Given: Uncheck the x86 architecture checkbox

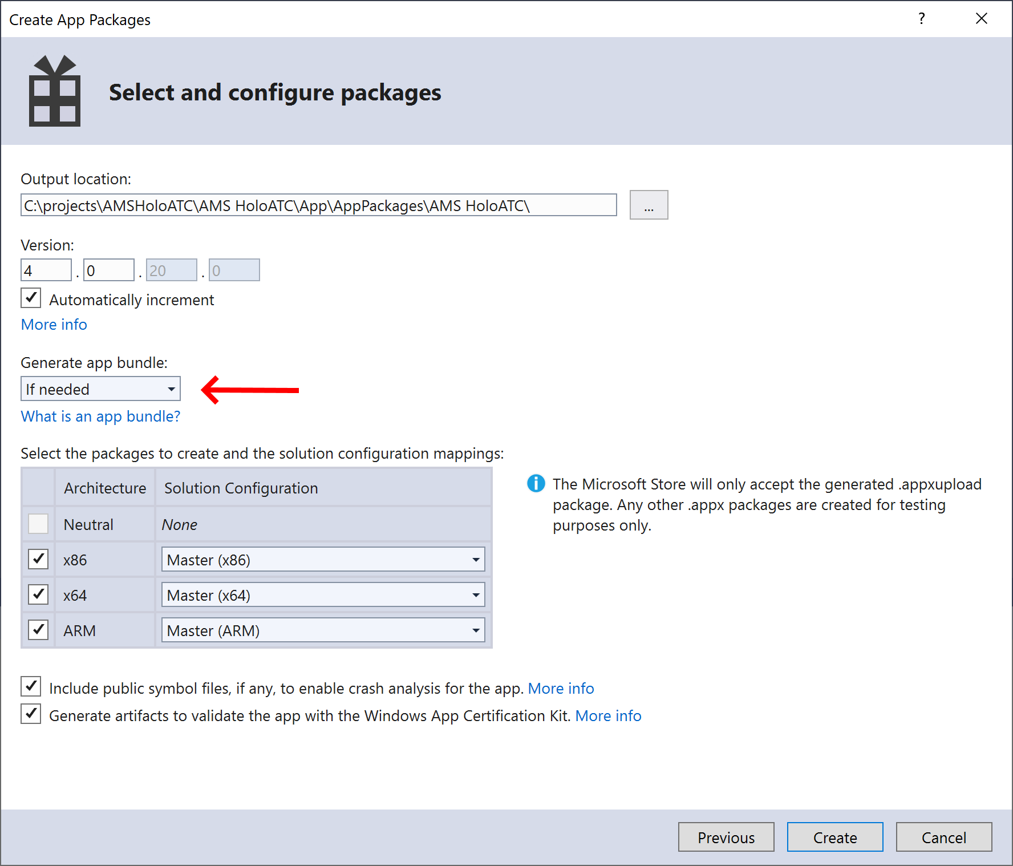Looking at the screenshot, I should click(38, 559).
